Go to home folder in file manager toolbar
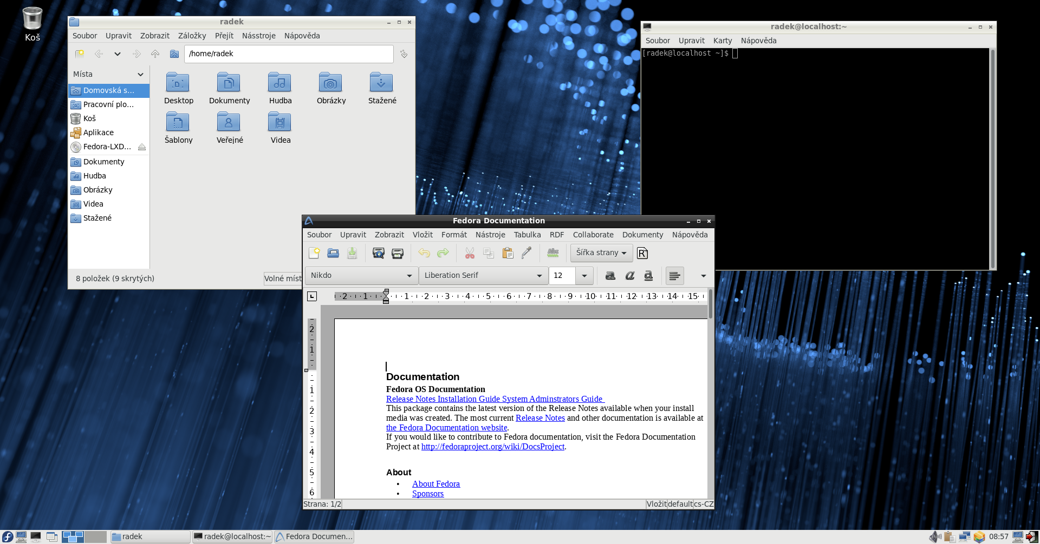Viewport: 1040px width, 544px height. coord(174,54)
